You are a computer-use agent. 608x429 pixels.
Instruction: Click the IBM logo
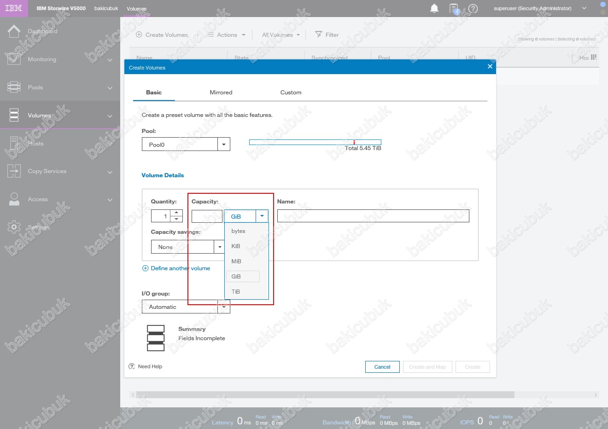pos(13,8)
